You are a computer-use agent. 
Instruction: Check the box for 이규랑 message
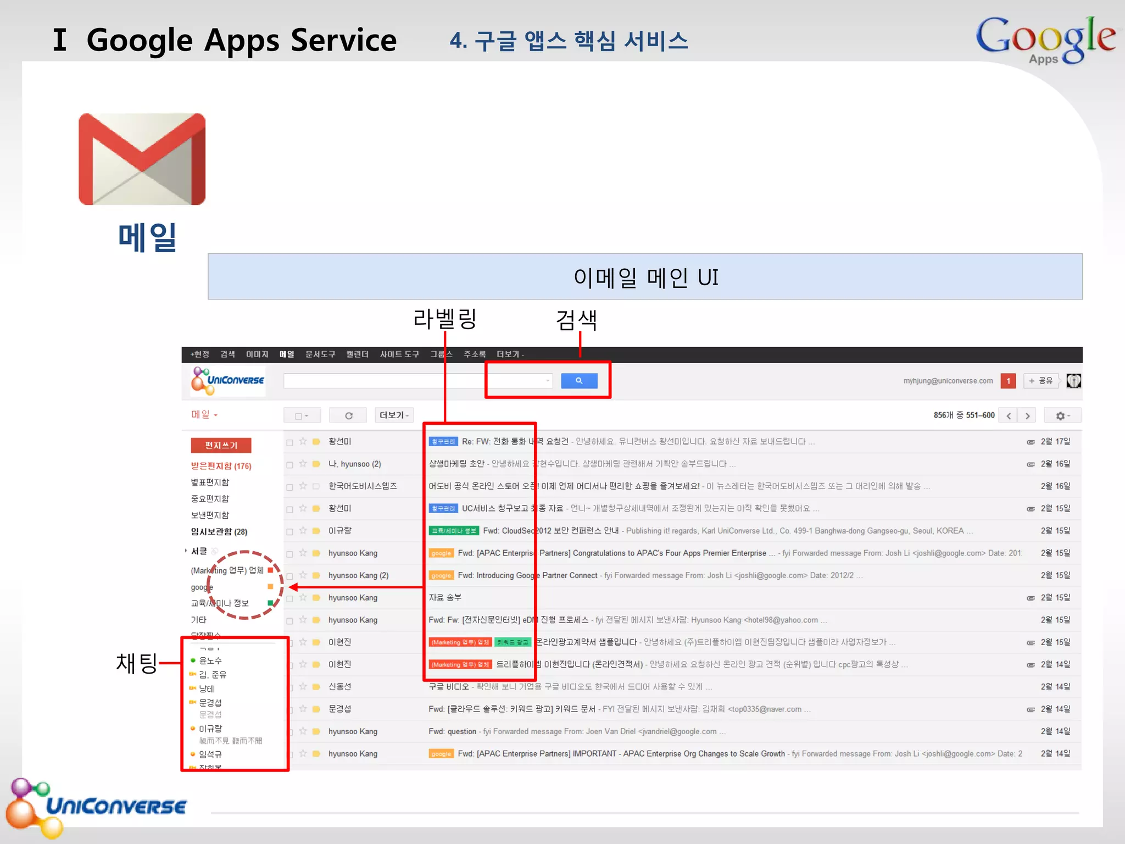(x=289, y=531)
